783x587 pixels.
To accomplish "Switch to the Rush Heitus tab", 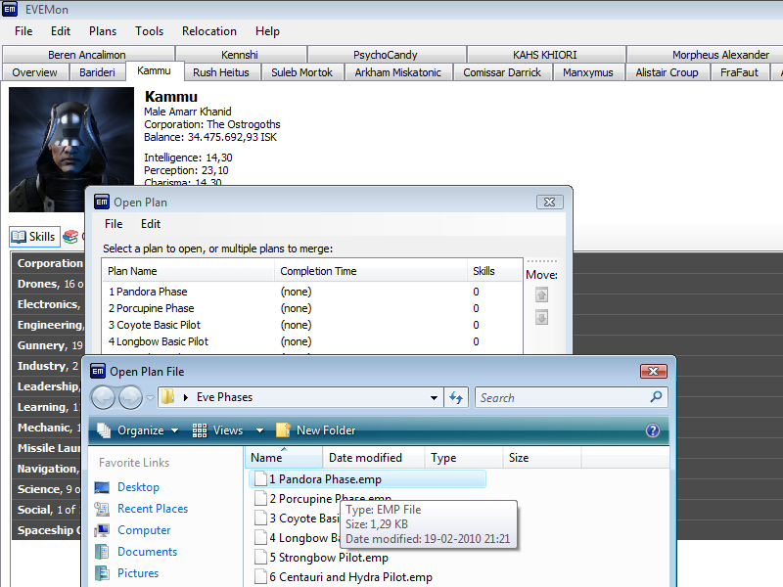I will point(221,72).
